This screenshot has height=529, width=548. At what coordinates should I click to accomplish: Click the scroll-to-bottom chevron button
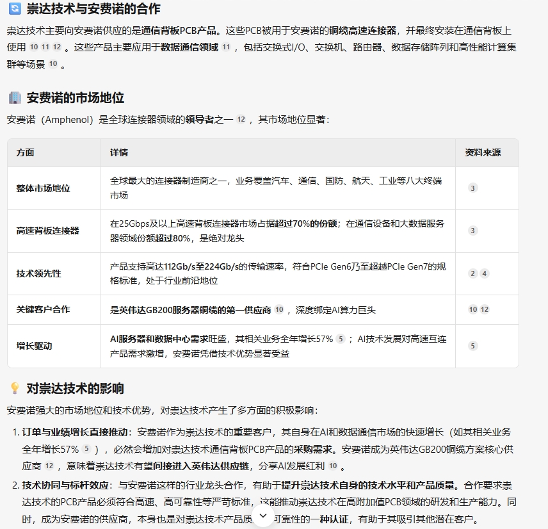tap(263, 516)
